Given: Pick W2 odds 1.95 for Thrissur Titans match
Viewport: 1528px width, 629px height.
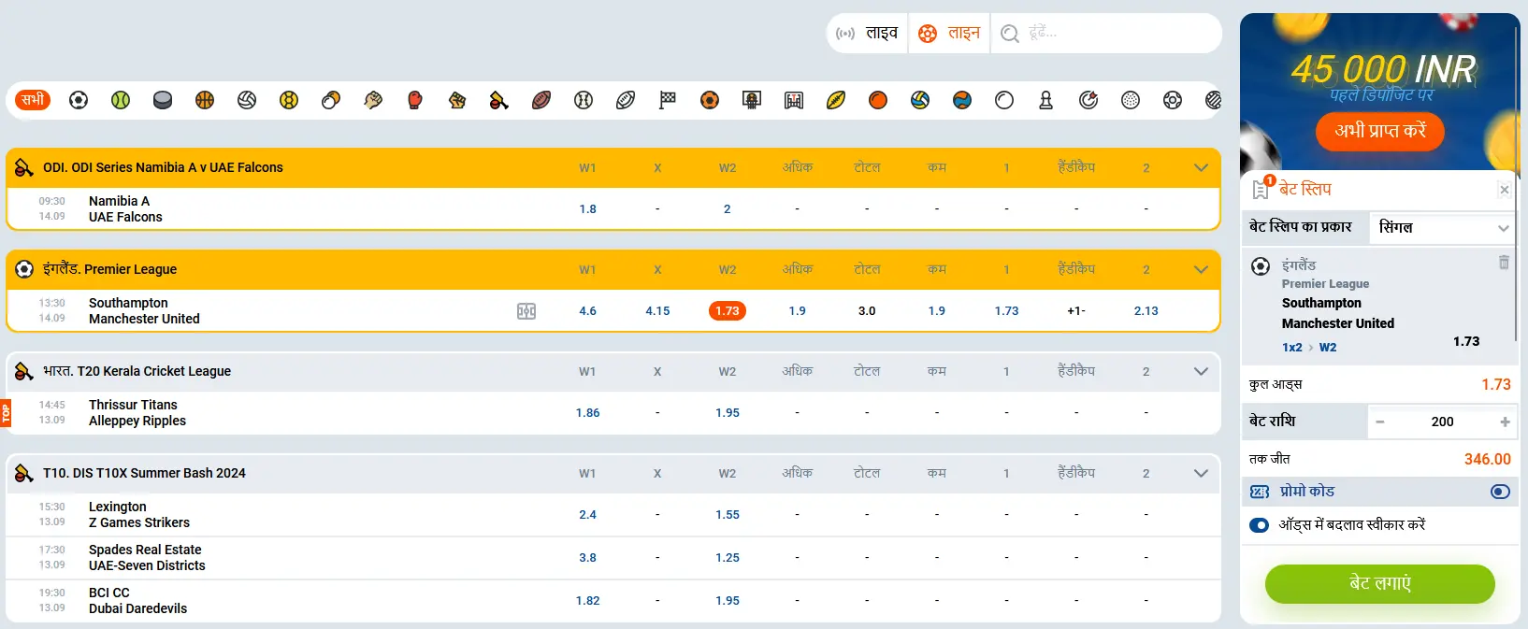Looking at the screenshot, I should click(x=728, y=413).
